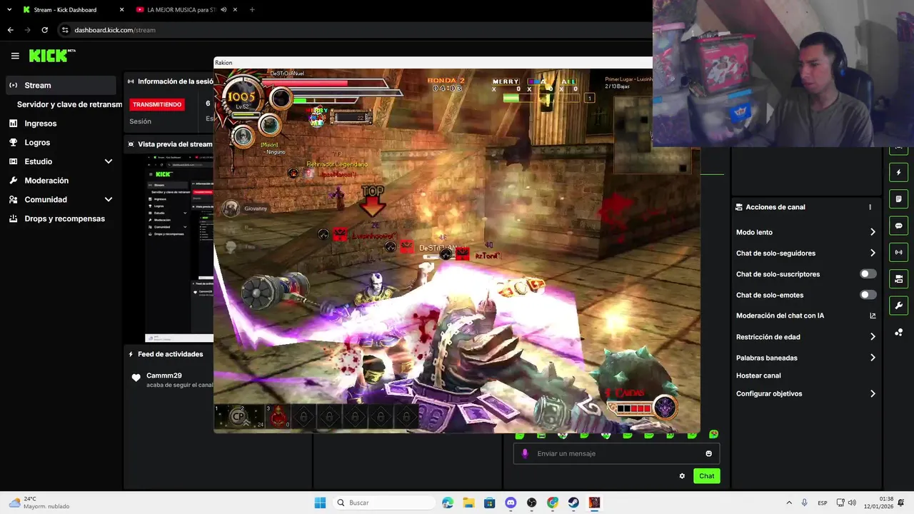This screenshot has height=514, width=914.
Task: Expand Palabras baneadas options
Action: click(873, 358)
